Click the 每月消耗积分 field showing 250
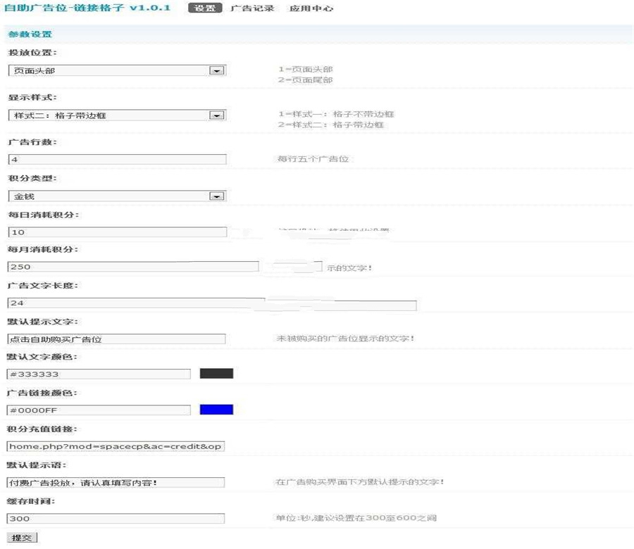The width and height of the screenshot is (634, 549). click(x=134, y=267)
